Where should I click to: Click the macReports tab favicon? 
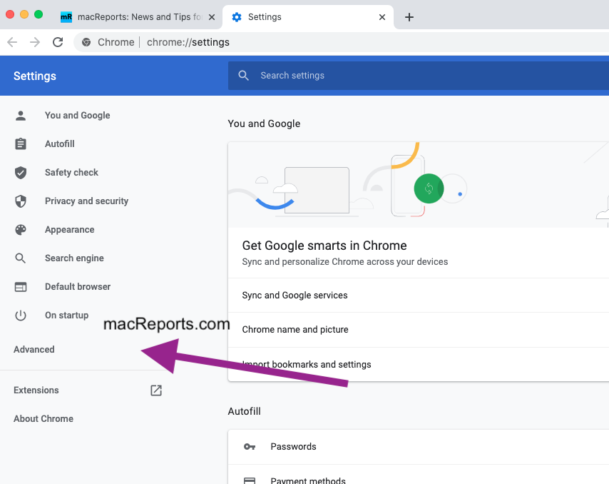[x=66, y=17]
